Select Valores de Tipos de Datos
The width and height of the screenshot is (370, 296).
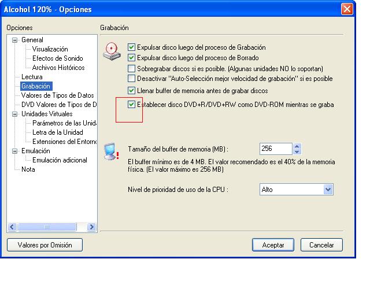click(58, 95)
